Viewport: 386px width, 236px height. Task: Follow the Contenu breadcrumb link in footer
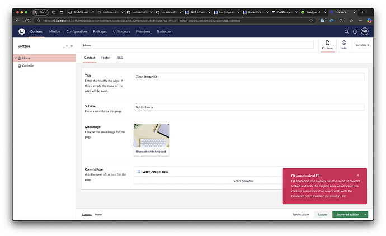(x=87, y=215)
